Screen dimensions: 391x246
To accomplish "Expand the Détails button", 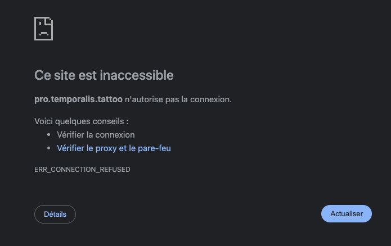I will [x=55, y=214].
